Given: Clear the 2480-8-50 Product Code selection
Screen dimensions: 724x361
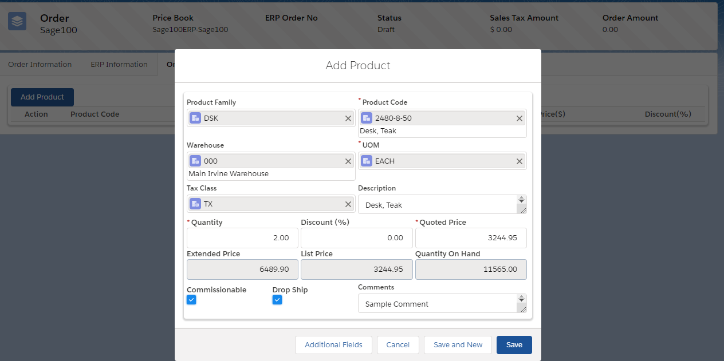Looking at the screenshot, I should (x=520, y=118).
